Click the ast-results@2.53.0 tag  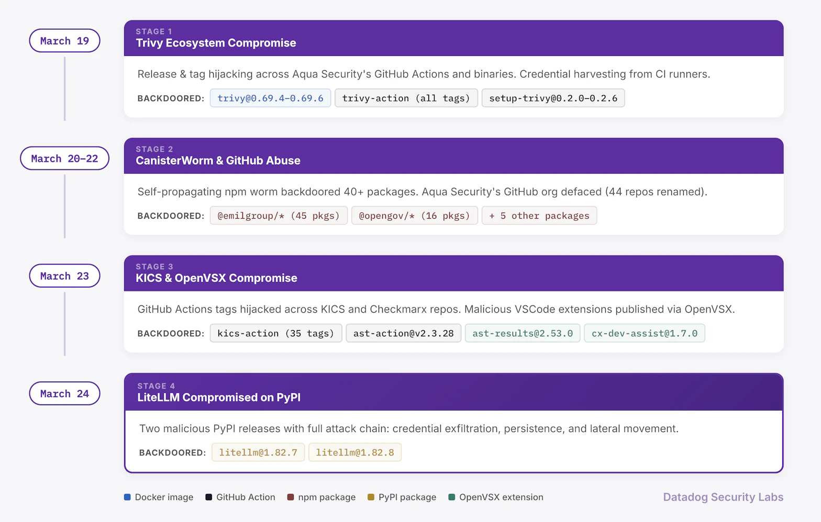pyautogui.click(x=522, y=334)
